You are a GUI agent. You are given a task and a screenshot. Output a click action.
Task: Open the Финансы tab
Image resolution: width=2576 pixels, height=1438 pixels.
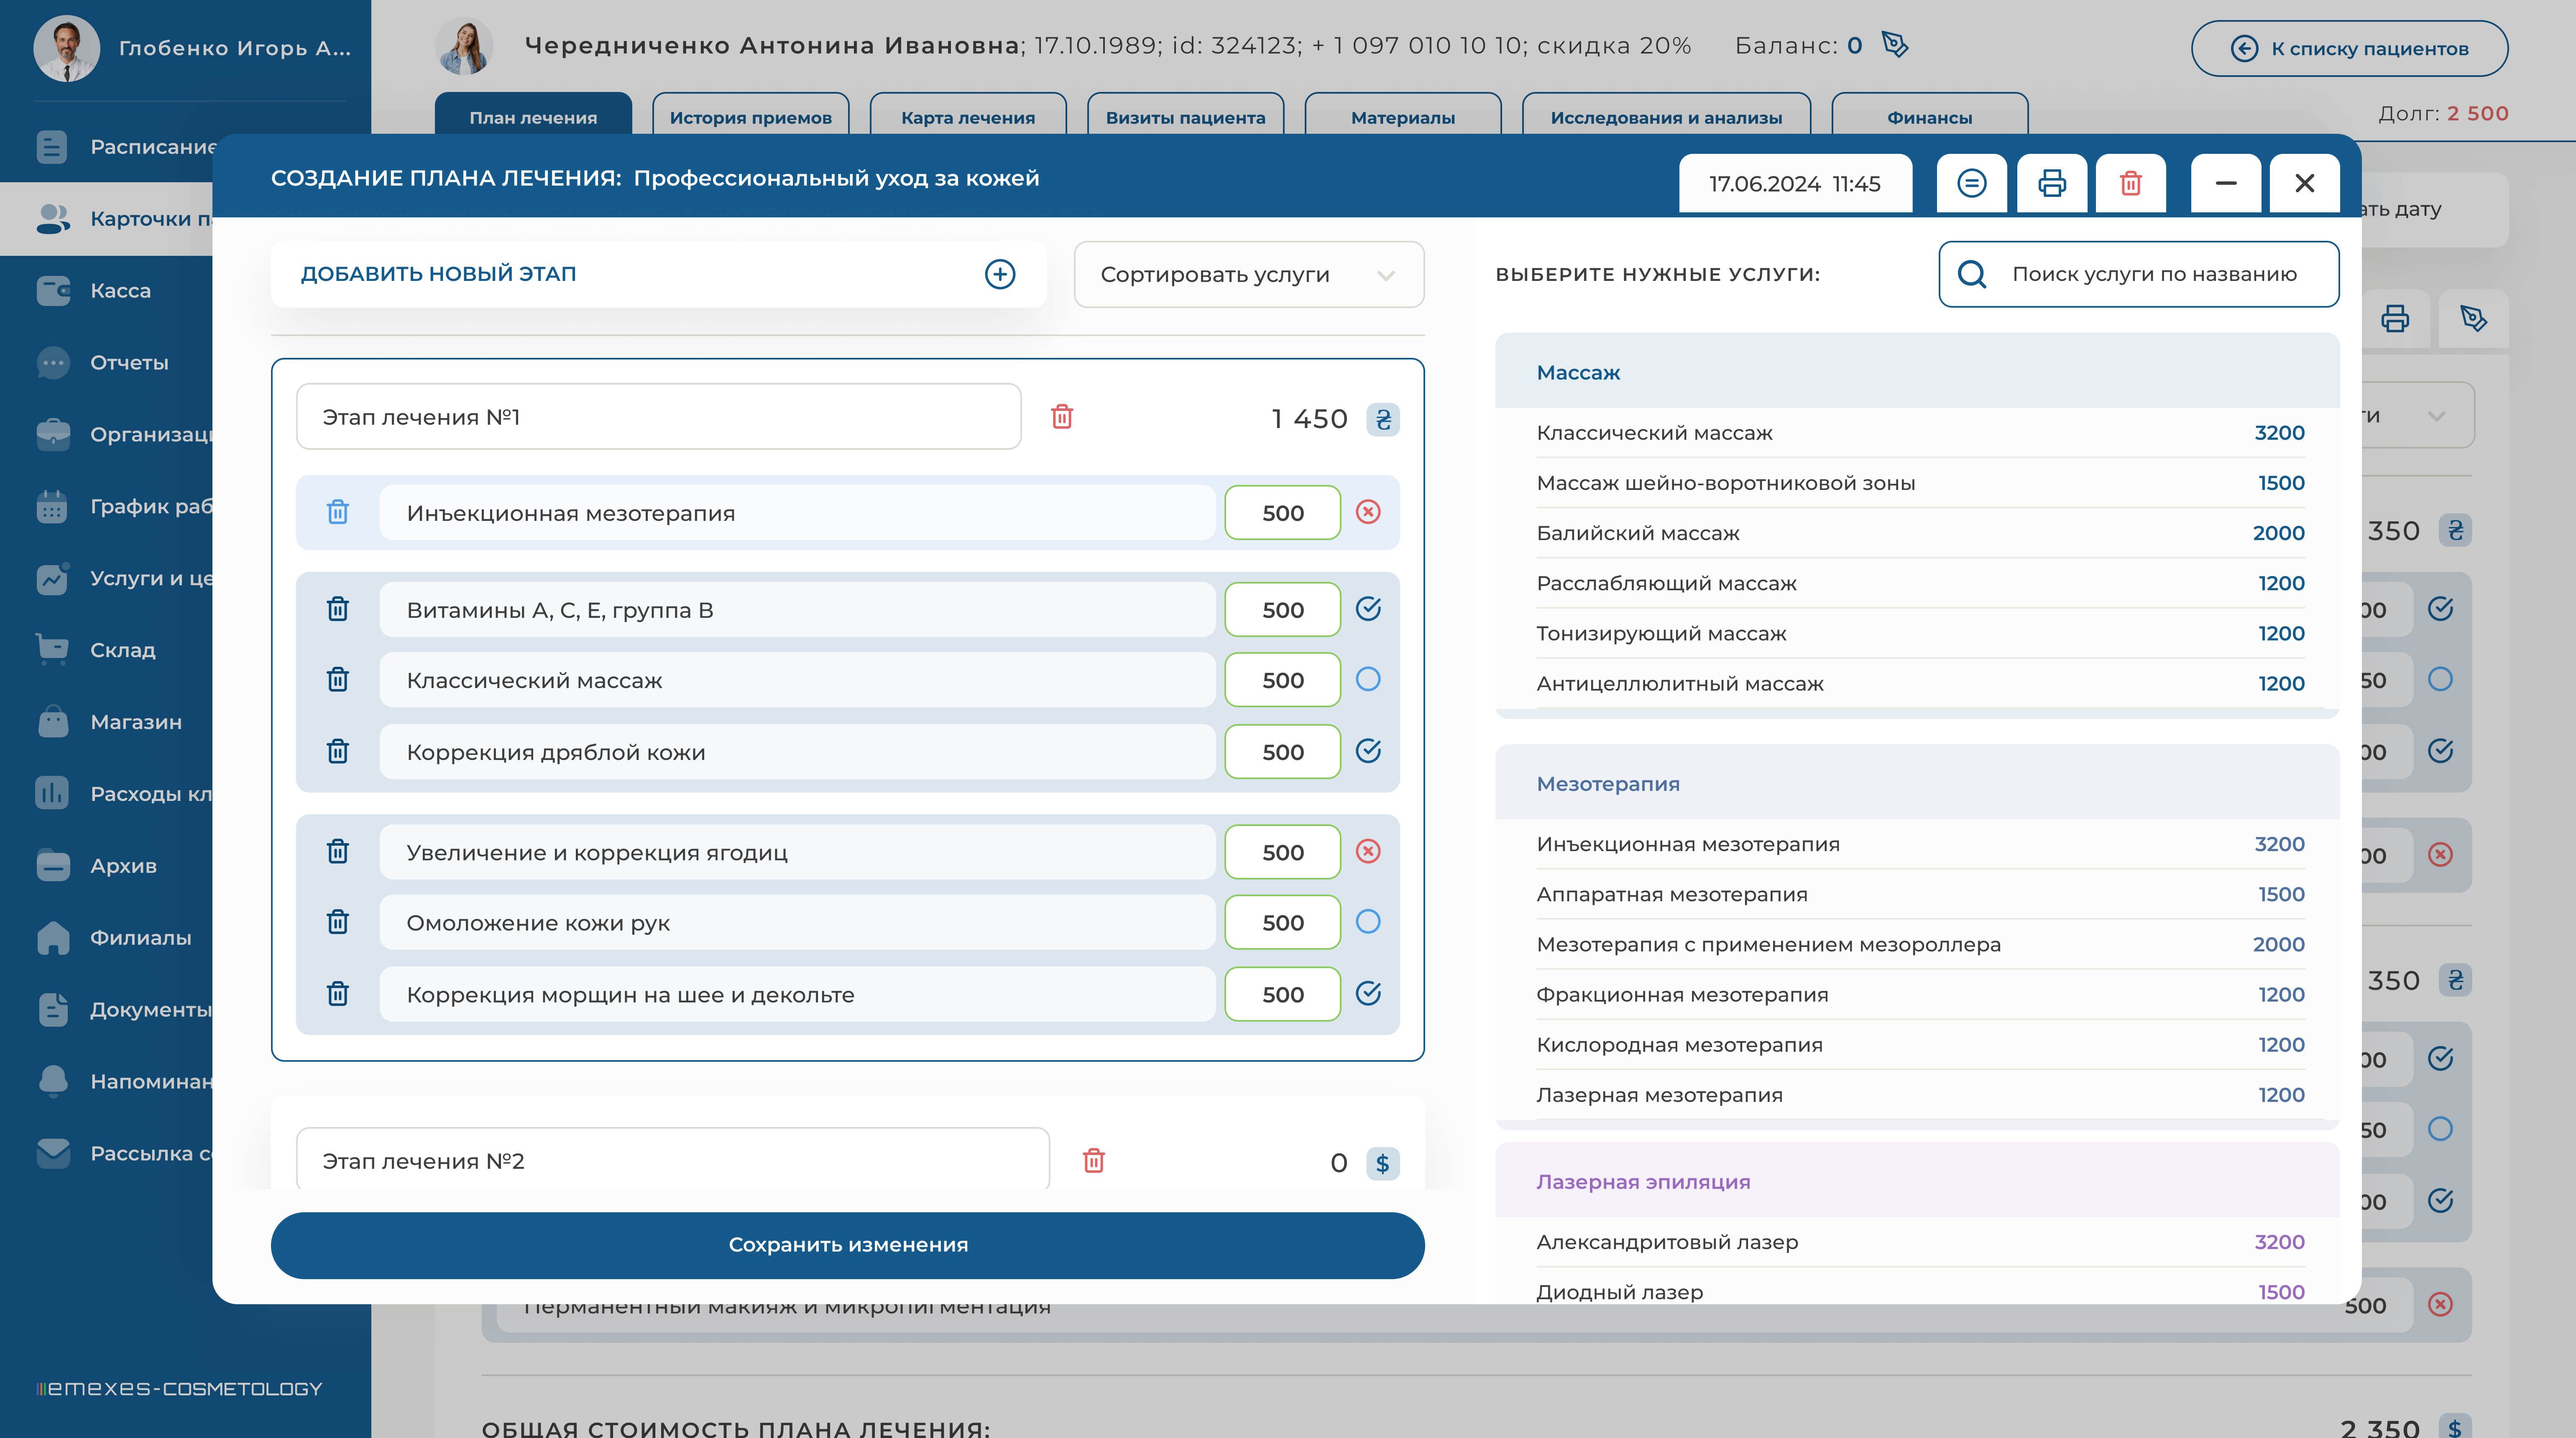(x=1929, y=117)
